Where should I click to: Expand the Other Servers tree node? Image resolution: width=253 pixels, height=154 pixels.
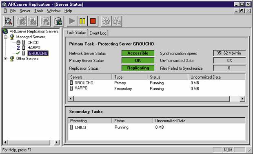click(6, 59)
